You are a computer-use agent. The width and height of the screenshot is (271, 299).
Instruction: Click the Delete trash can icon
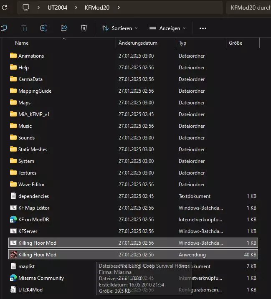pyautogui.click(x=84, y=28)
